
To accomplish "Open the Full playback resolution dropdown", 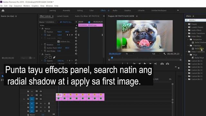I will pyautogui.click(x=156, y=54).
